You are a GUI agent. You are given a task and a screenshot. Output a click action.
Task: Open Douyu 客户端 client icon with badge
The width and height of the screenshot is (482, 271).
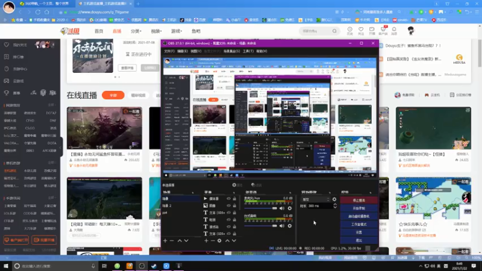click(383, 31)
